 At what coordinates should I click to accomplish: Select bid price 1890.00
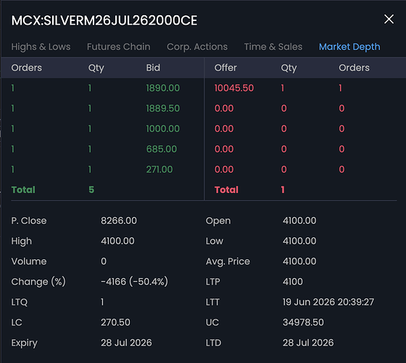tap(163, 88)
